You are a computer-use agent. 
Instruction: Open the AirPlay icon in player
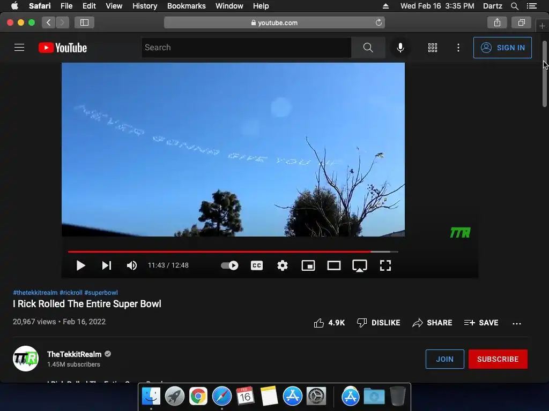pos(360,265)
